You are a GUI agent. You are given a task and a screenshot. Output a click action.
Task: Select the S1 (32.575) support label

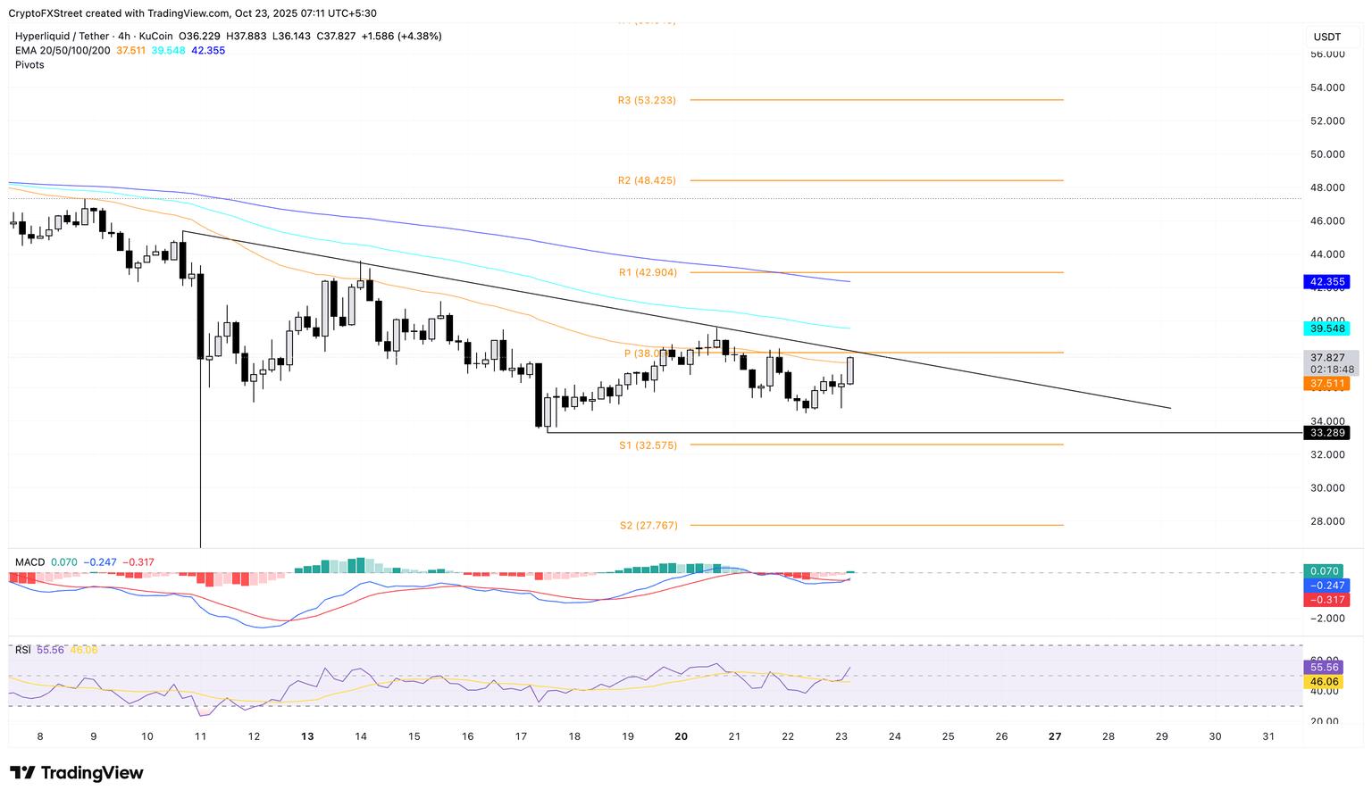(x=648, y=445)
